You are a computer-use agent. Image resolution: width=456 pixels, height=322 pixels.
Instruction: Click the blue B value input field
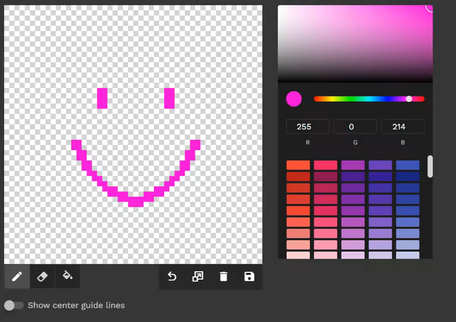[402, 127]
